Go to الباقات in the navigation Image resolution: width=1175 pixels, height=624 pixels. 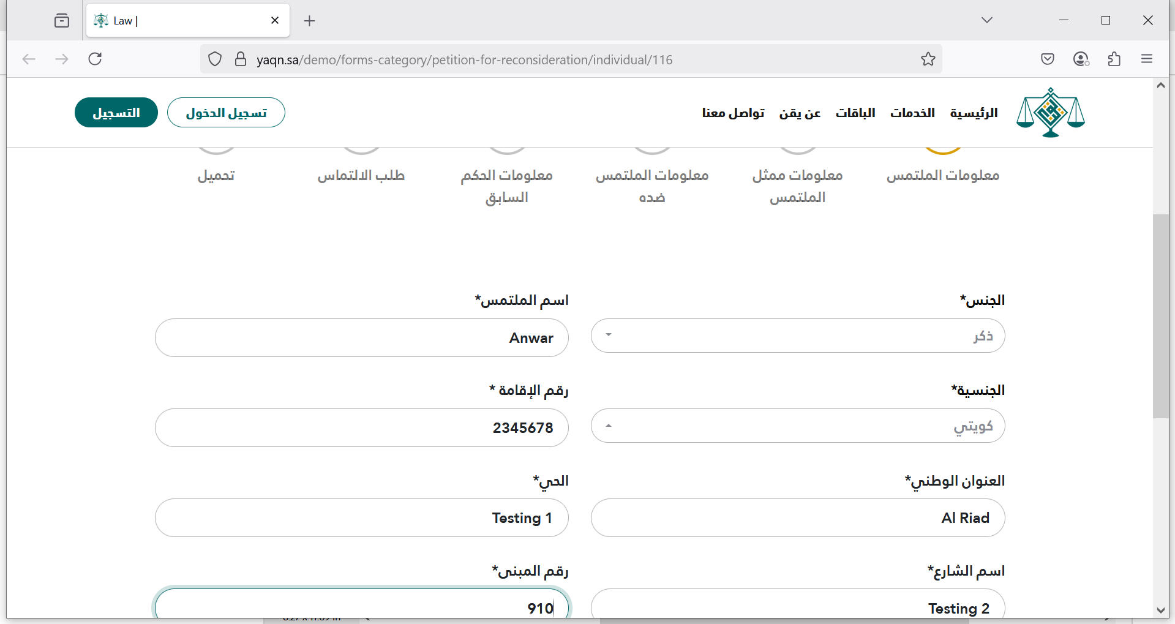[x=855, y=113]
